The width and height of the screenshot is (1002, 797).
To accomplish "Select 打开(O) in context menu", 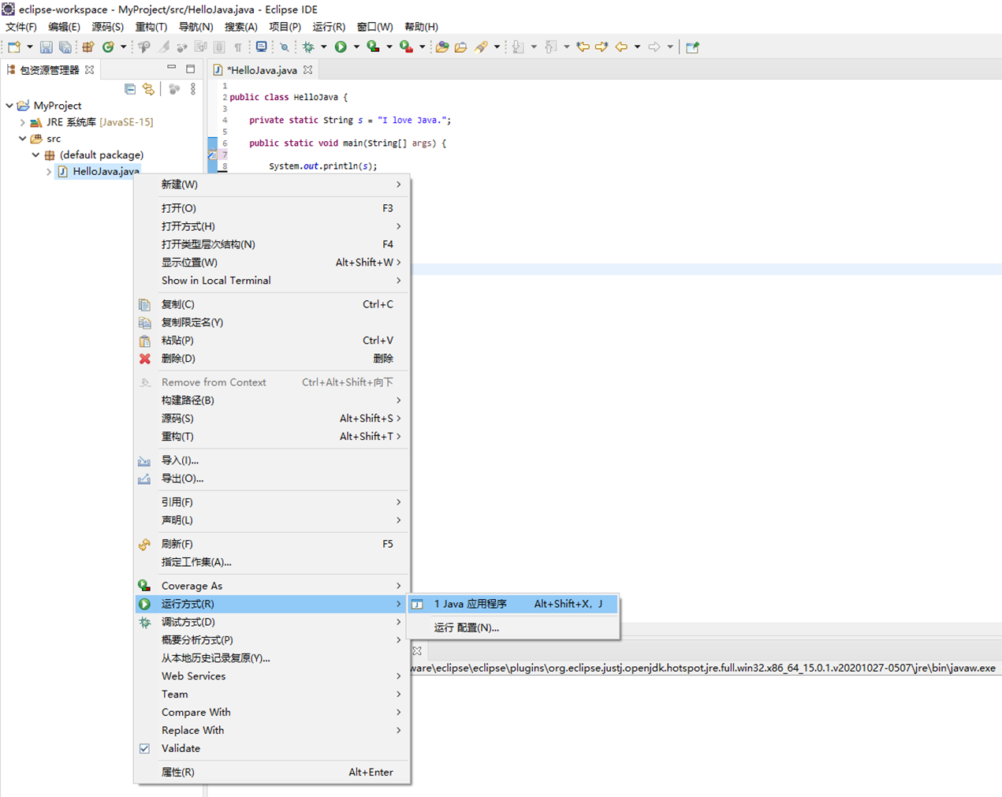I will pyautogui.click(x=273, y=208).
